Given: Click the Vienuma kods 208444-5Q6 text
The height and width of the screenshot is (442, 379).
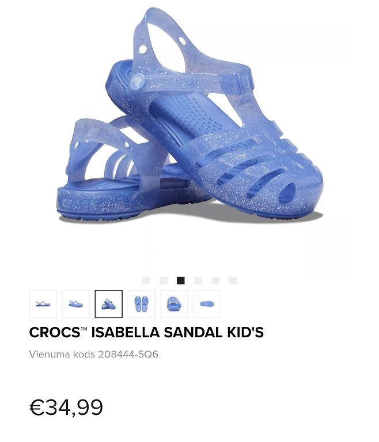Looking at the screenshot, I should (x=94, y=354).
